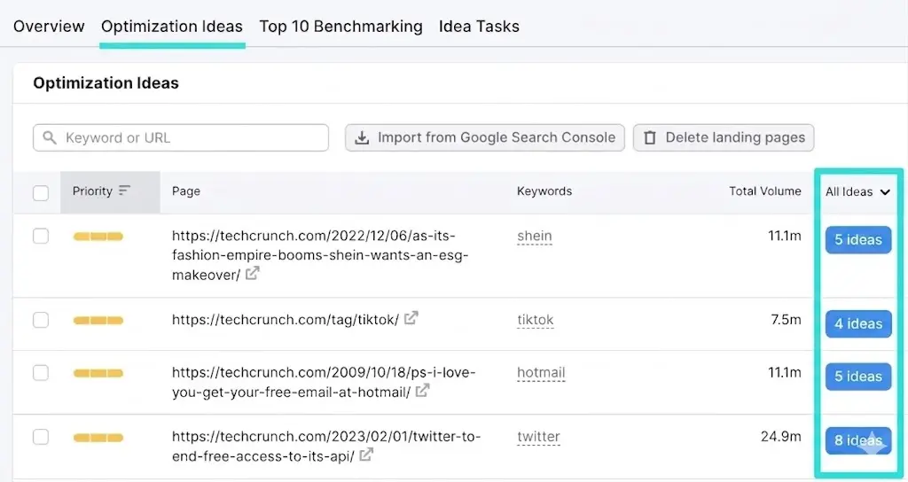Screen dimensions: 908x482
Task: Click the Priority sort icon
Action: click(x=124, y=190)
